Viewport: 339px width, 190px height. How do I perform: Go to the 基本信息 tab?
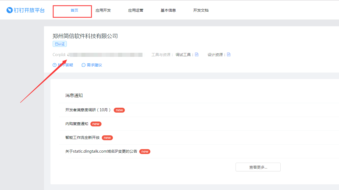click(168, 10)
